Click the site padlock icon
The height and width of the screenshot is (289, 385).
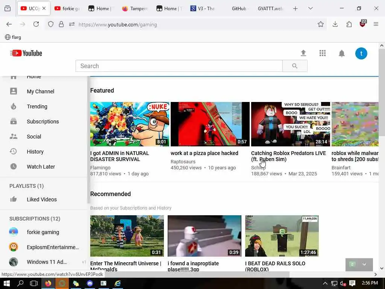(61, 24)
